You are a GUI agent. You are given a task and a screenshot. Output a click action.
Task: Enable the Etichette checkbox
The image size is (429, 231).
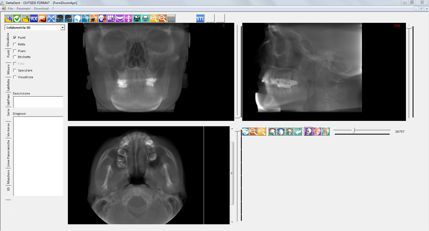tap(15, 57)
